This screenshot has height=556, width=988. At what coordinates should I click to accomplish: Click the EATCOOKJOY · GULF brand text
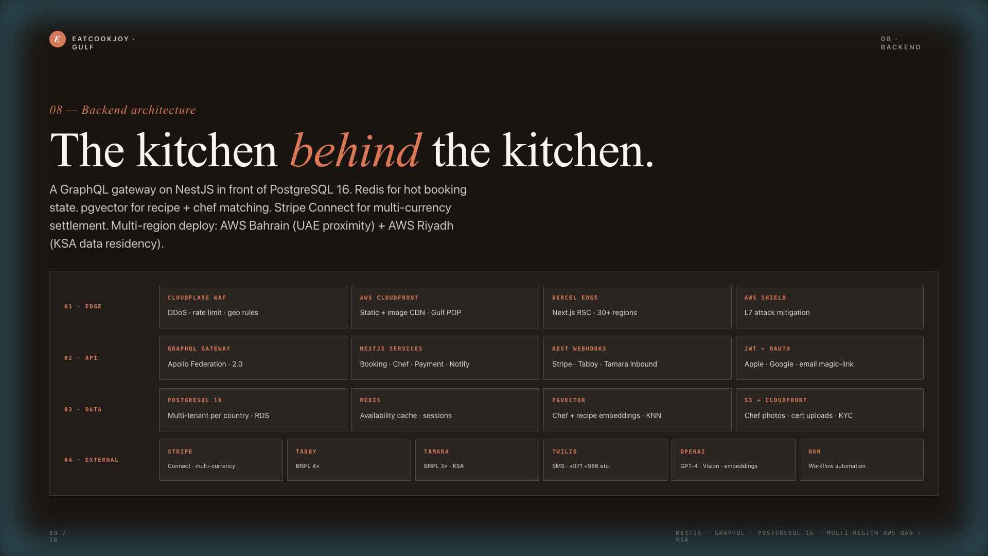click(103, 43)
